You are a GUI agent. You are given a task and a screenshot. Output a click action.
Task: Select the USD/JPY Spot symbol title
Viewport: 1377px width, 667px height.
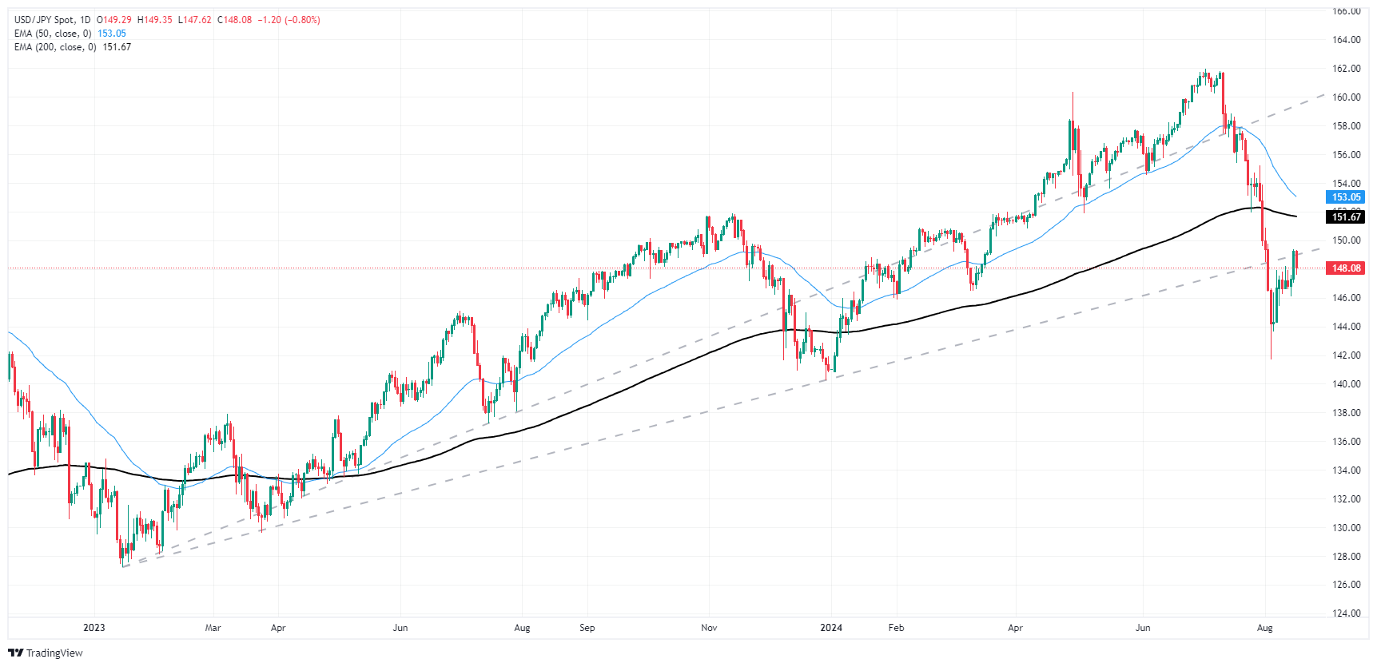[43, 20]
